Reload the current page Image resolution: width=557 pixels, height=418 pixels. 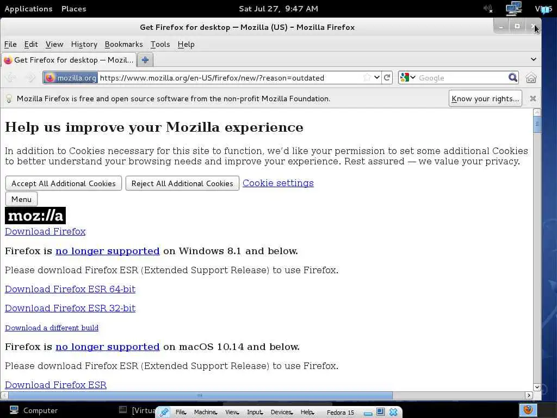(x=387, y=77)
